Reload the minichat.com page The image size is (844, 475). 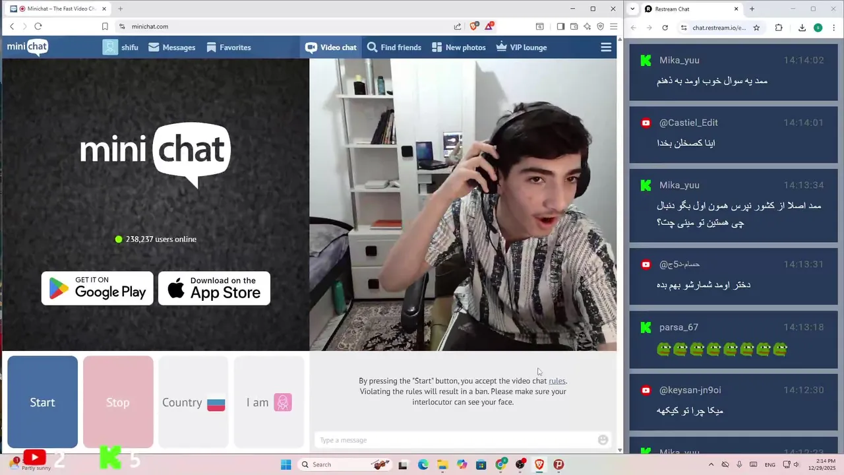coord(38,26)
